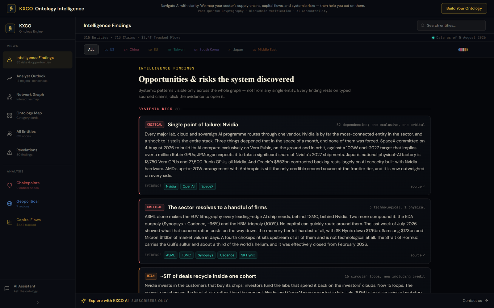This screenshot has height=308, width=494.
Task: Click SpaceX evidence tag
Action: point(207,186)
